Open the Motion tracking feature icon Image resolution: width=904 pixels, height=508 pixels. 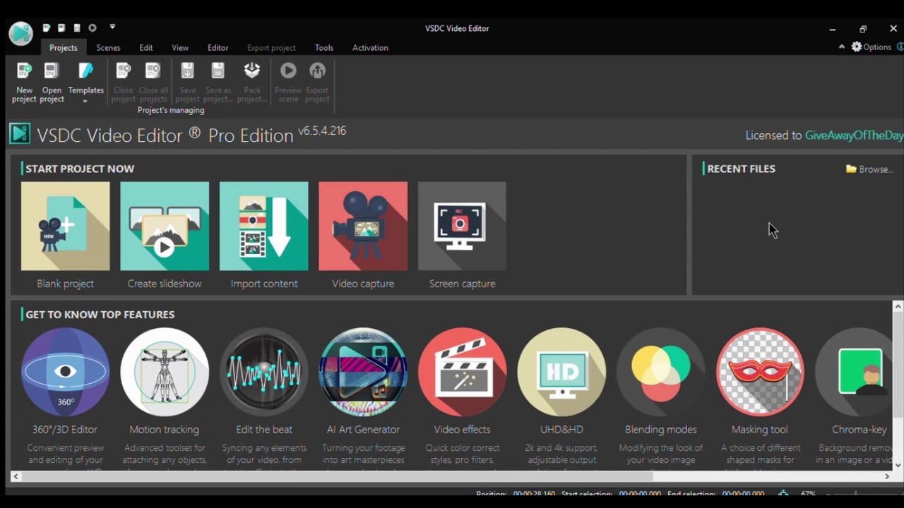[x=165, y=372]
